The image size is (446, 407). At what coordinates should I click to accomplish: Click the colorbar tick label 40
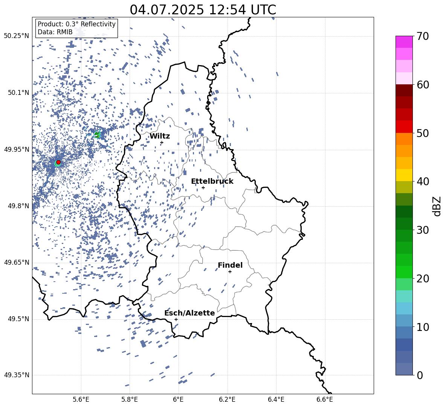coord(423,181)
